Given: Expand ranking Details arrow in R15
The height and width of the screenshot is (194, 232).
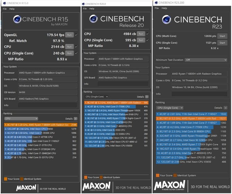Looking at the screenshot, I should (x=75, y=119).
